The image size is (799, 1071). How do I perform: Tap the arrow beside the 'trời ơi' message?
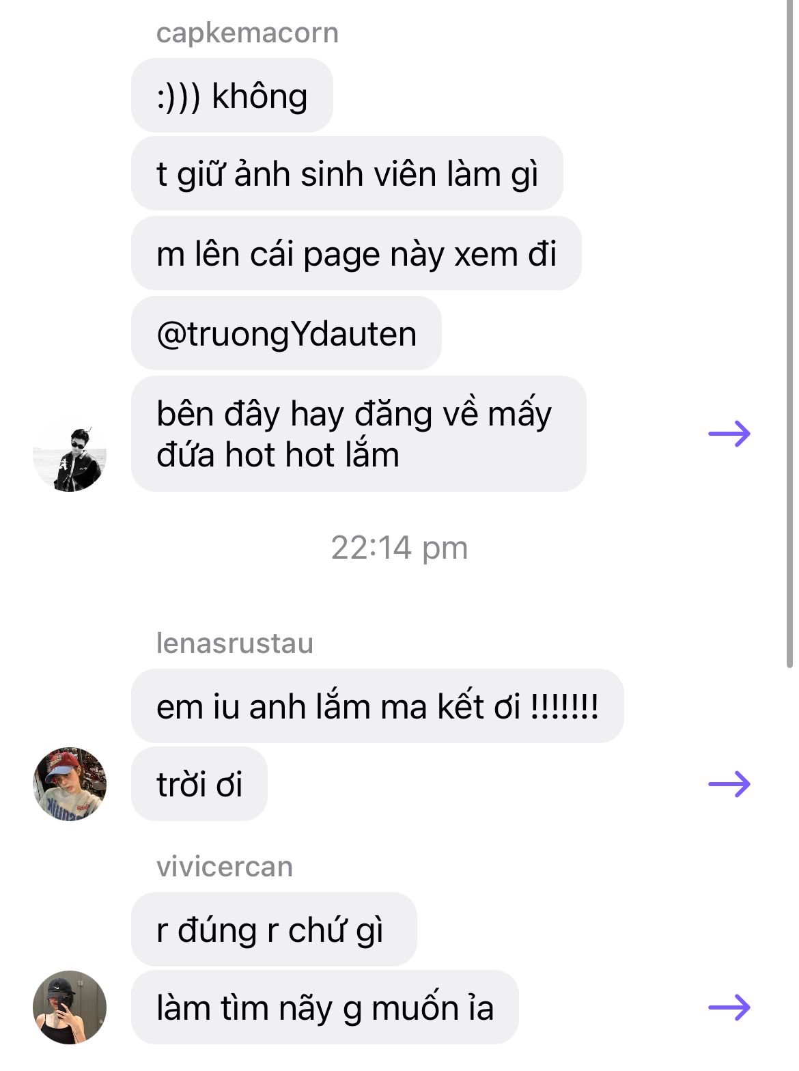coord(729,784)
